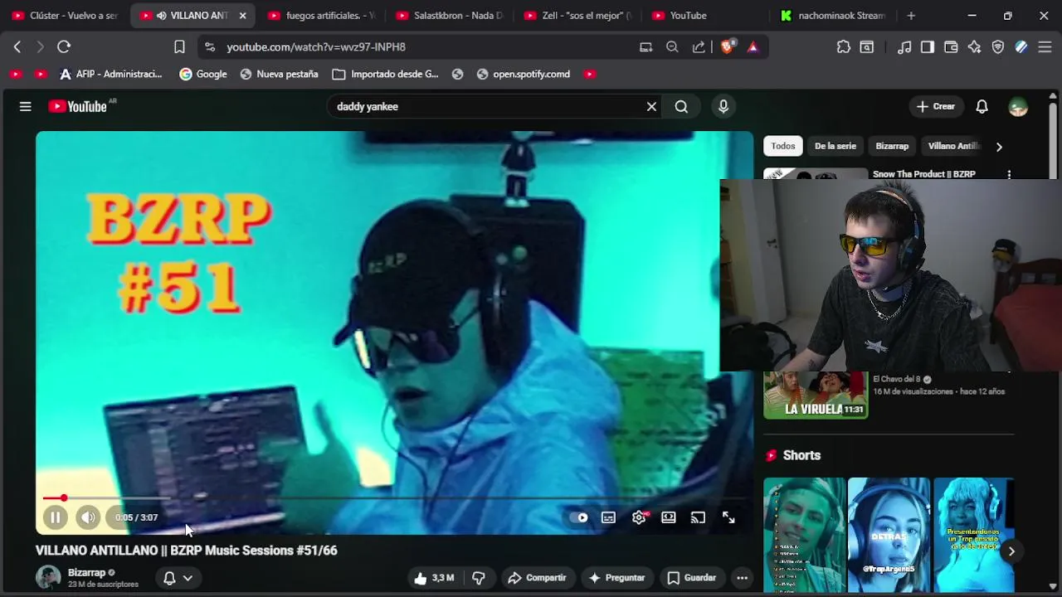This screenshot has height=597, width=1062.
Task: Open Brave Shields lion icon
Action: click(x=727, y=47)
